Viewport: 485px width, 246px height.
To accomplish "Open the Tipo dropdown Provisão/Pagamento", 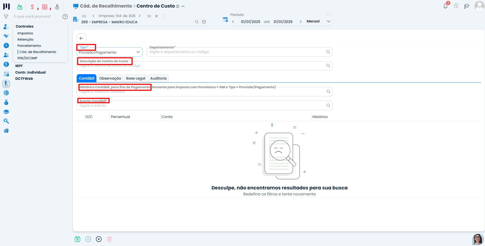I will [x=109, y=52].
